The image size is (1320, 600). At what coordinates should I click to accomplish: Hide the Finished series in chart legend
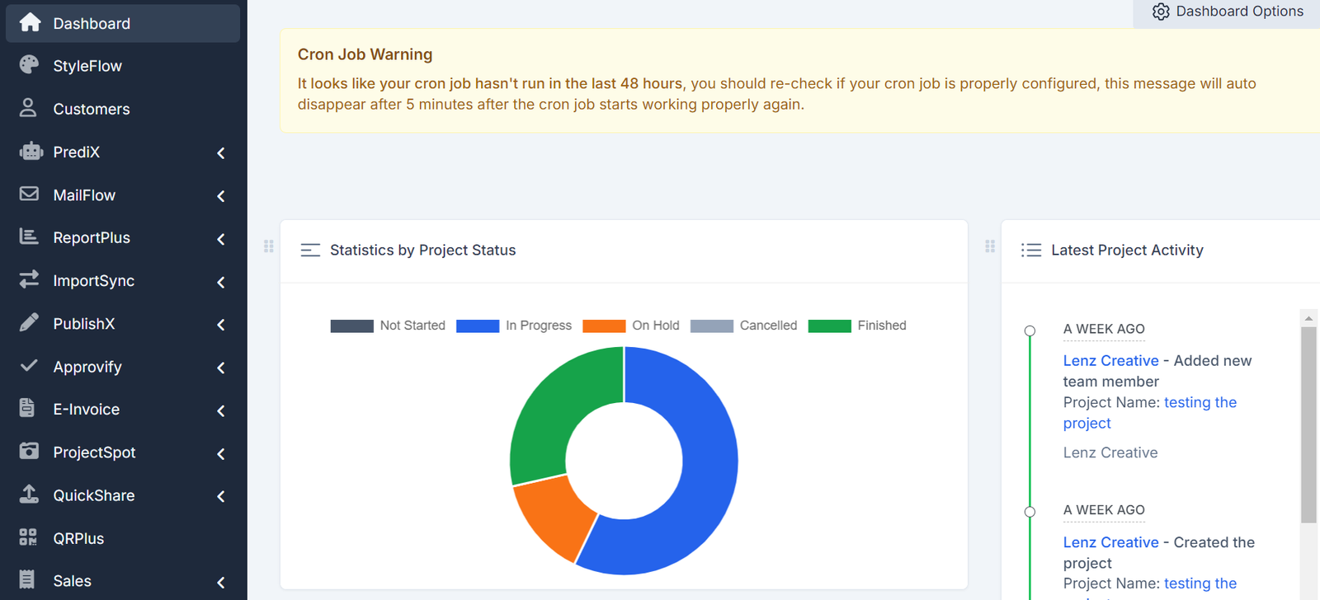857,326
